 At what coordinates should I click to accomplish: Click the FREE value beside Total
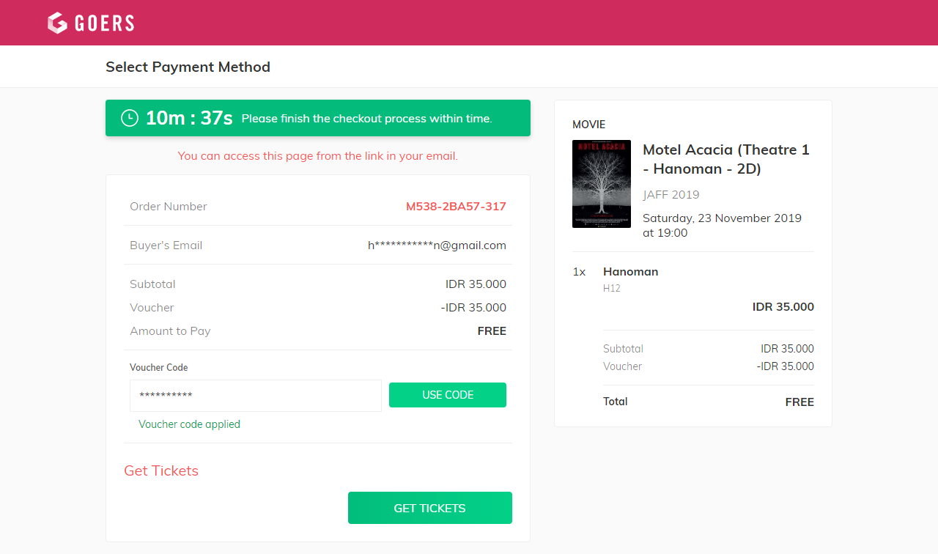pos(799,402)
